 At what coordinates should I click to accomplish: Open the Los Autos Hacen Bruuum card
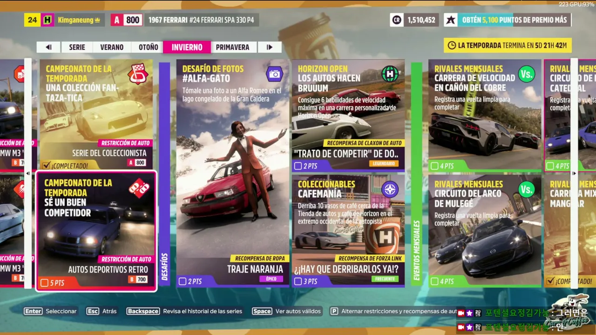tap(348, 115)
